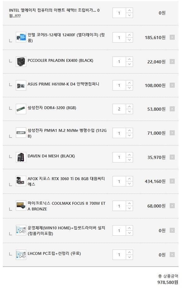The width and height of the screenshot is (182, 288).
Task: Delete the PCCOOLER PALADIN EX400 row
Action: (x=172, y=62)
